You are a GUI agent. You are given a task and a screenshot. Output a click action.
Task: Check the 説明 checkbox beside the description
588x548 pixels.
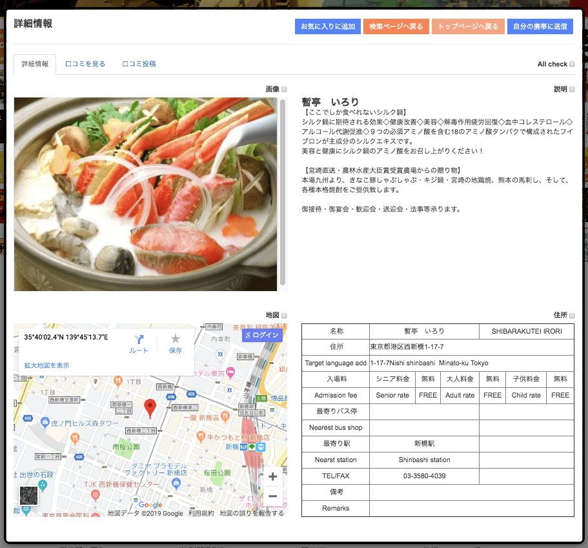point(573,89)
